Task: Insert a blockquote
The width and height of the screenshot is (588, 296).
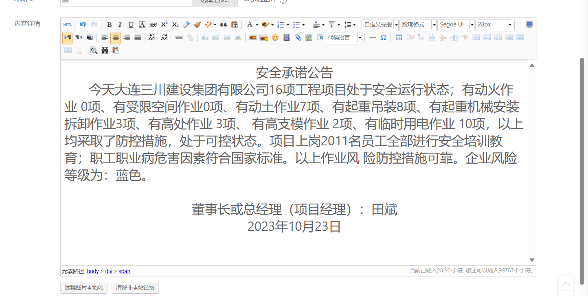Action: 224,25
